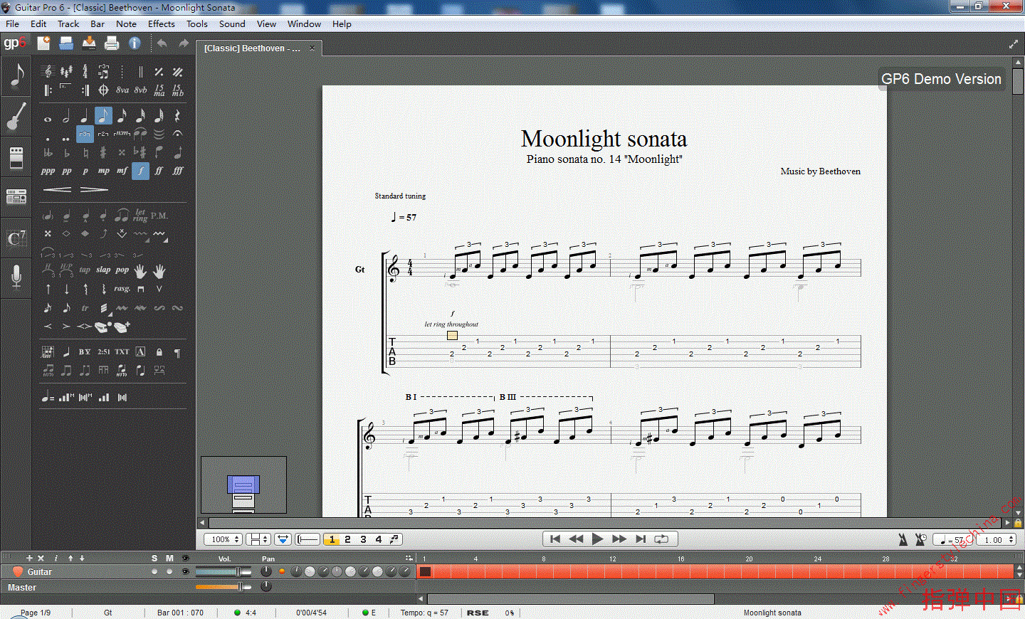This screenshot has height=619, width=1025.
Task: Select the 8va octave icon
Action: [122, 90]
